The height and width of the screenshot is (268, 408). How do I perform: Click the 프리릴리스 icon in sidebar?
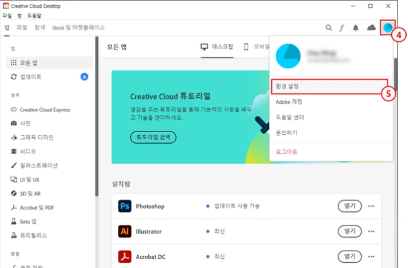click(x=14, y=236)
